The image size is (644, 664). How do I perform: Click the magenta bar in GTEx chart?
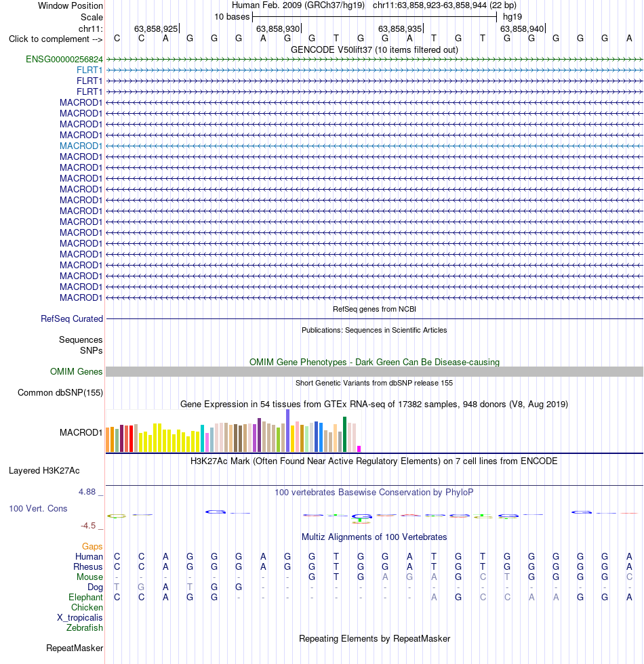coord(359,449)
